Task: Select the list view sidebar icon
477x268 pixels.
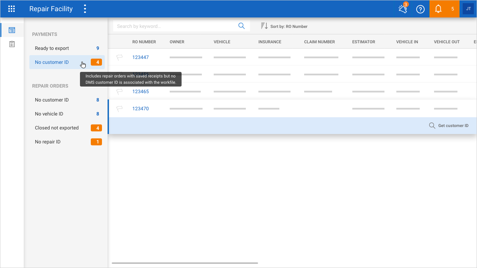Action: coord(12,30)
